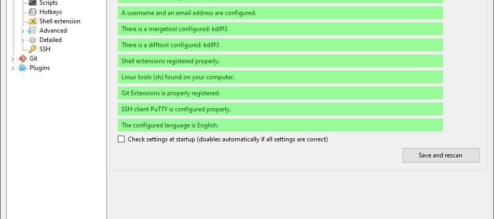
Task: Click the SSH client PuTTY status message
Action: tap(280, 109)
